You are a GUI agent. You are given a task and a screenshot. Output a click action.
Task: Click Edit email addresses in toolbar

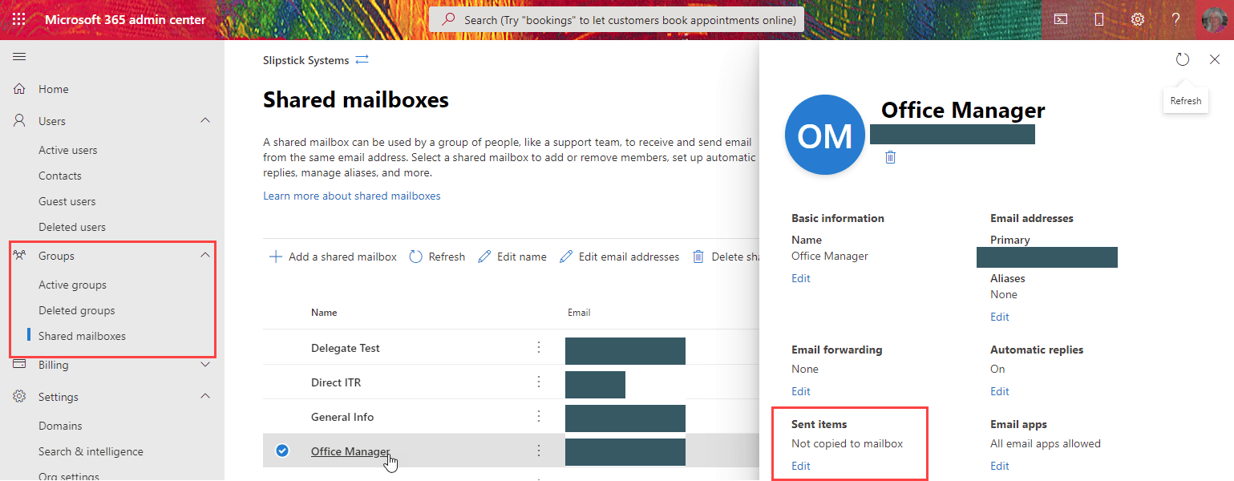(x=619, y=257)
